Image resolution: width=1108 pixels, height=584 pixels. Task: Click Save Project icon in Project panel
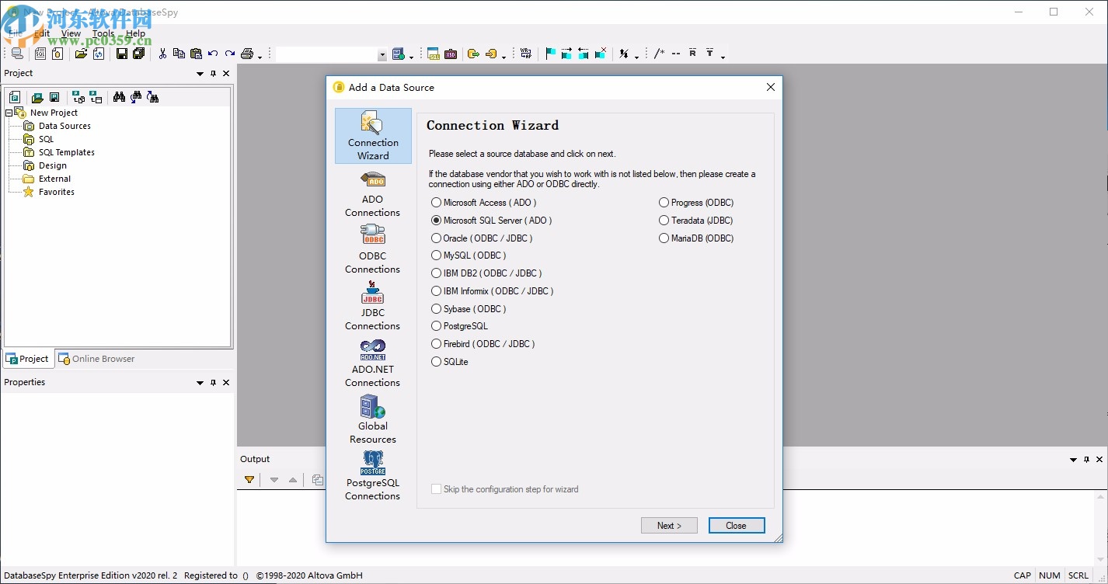pos(54,97)
